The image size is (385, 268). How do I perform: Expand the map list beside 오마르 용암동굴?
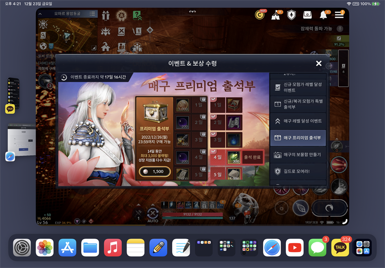(92, 14)
